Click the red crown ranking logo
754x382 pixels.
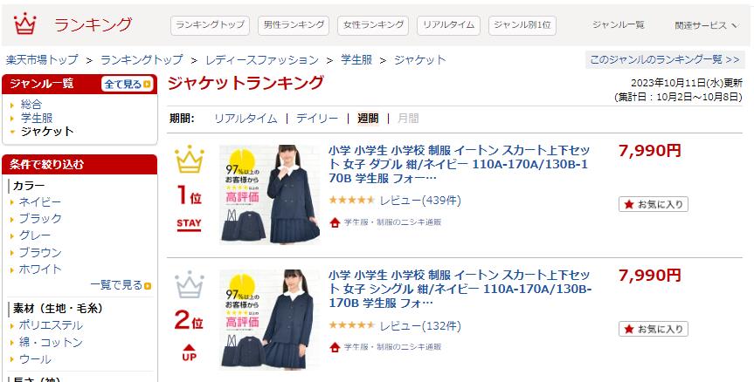pos(25,24)
